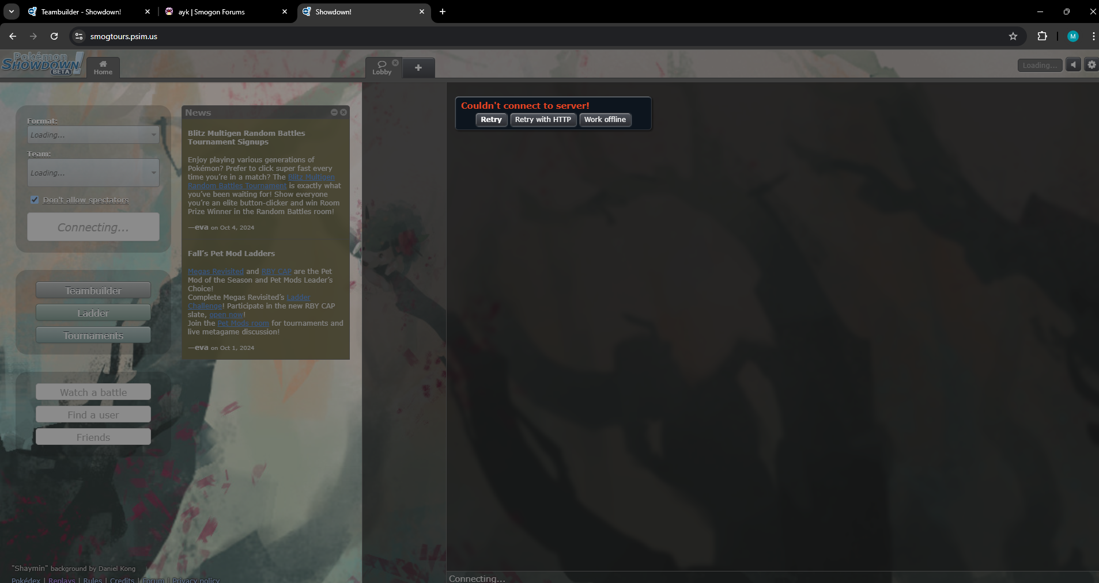Open the plus tab to join rooms
The width and height of the screenshot is (1099, 583).
pyautogui.click(x=418, y=68)
